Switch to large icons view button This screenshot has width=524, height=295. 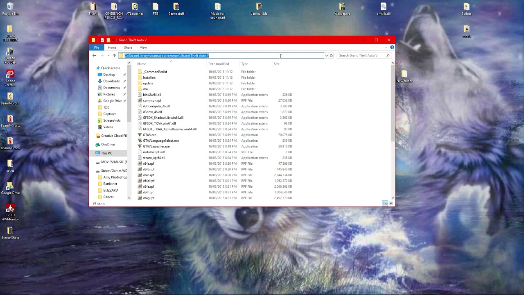click(x=391, y=203)
